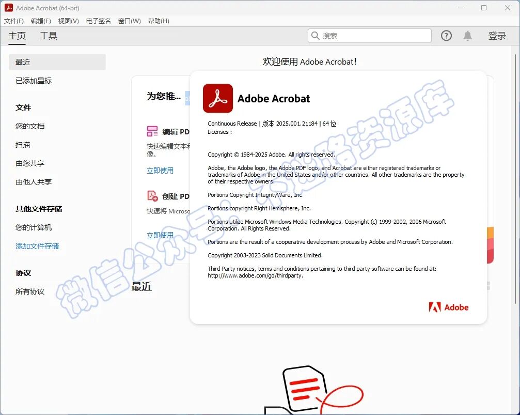Image resolution: width=520 pixels, height=415 pixels.
Task: Open the notifications bell icon
Action: click(x=468, y=36)
